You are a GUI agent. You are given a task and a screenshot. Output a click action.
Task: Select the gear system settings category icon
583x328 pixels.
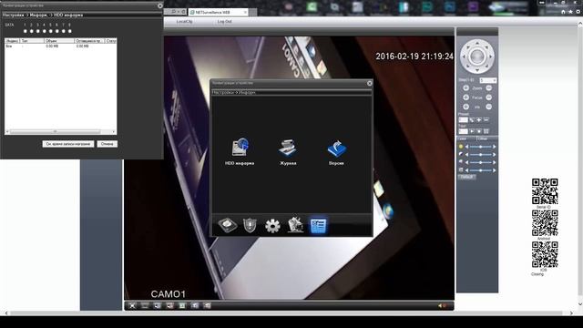tap(272, 226)
